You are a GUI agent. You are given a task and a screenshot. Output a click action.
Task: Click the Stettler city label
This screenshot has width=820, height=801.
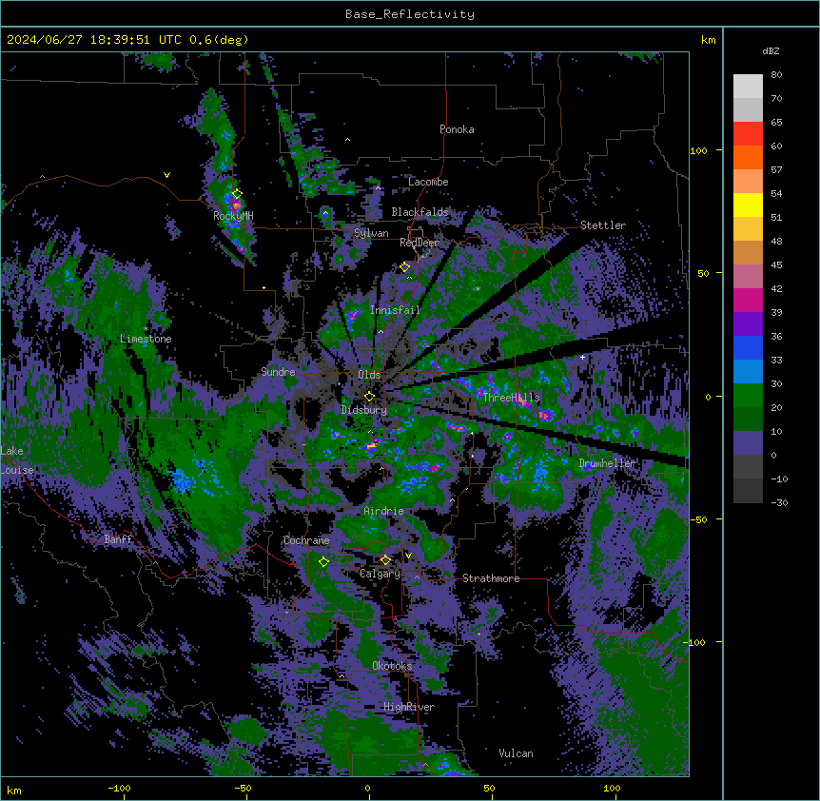click(603, 225)
